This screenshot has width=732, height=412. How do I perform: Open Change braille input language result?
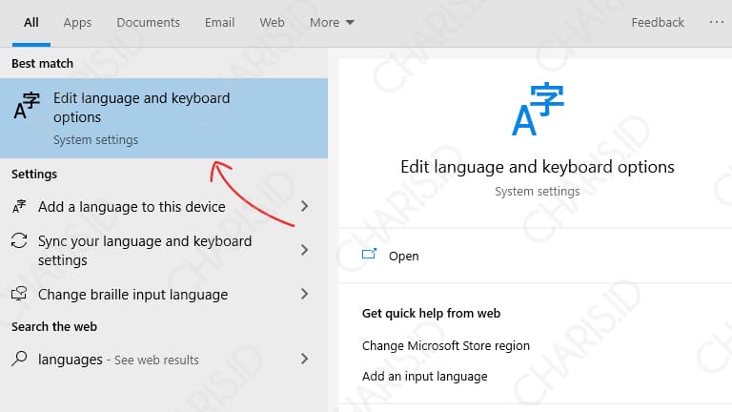coord(164,295)
